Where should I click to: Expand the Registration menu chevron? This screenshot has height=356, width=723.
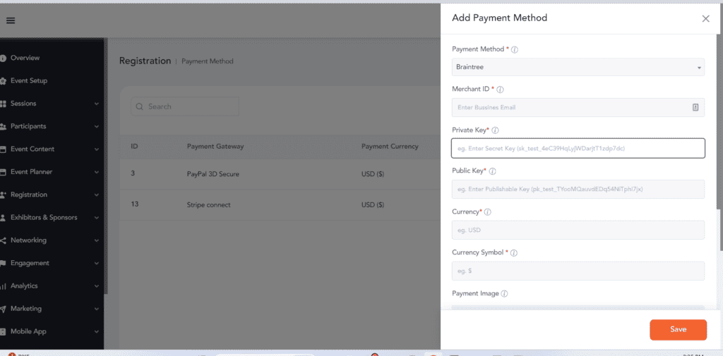click(96, 195)
